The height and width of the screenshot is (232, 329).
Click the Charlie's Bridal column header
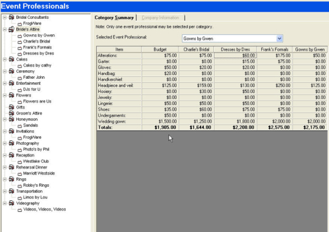[196, 49]
